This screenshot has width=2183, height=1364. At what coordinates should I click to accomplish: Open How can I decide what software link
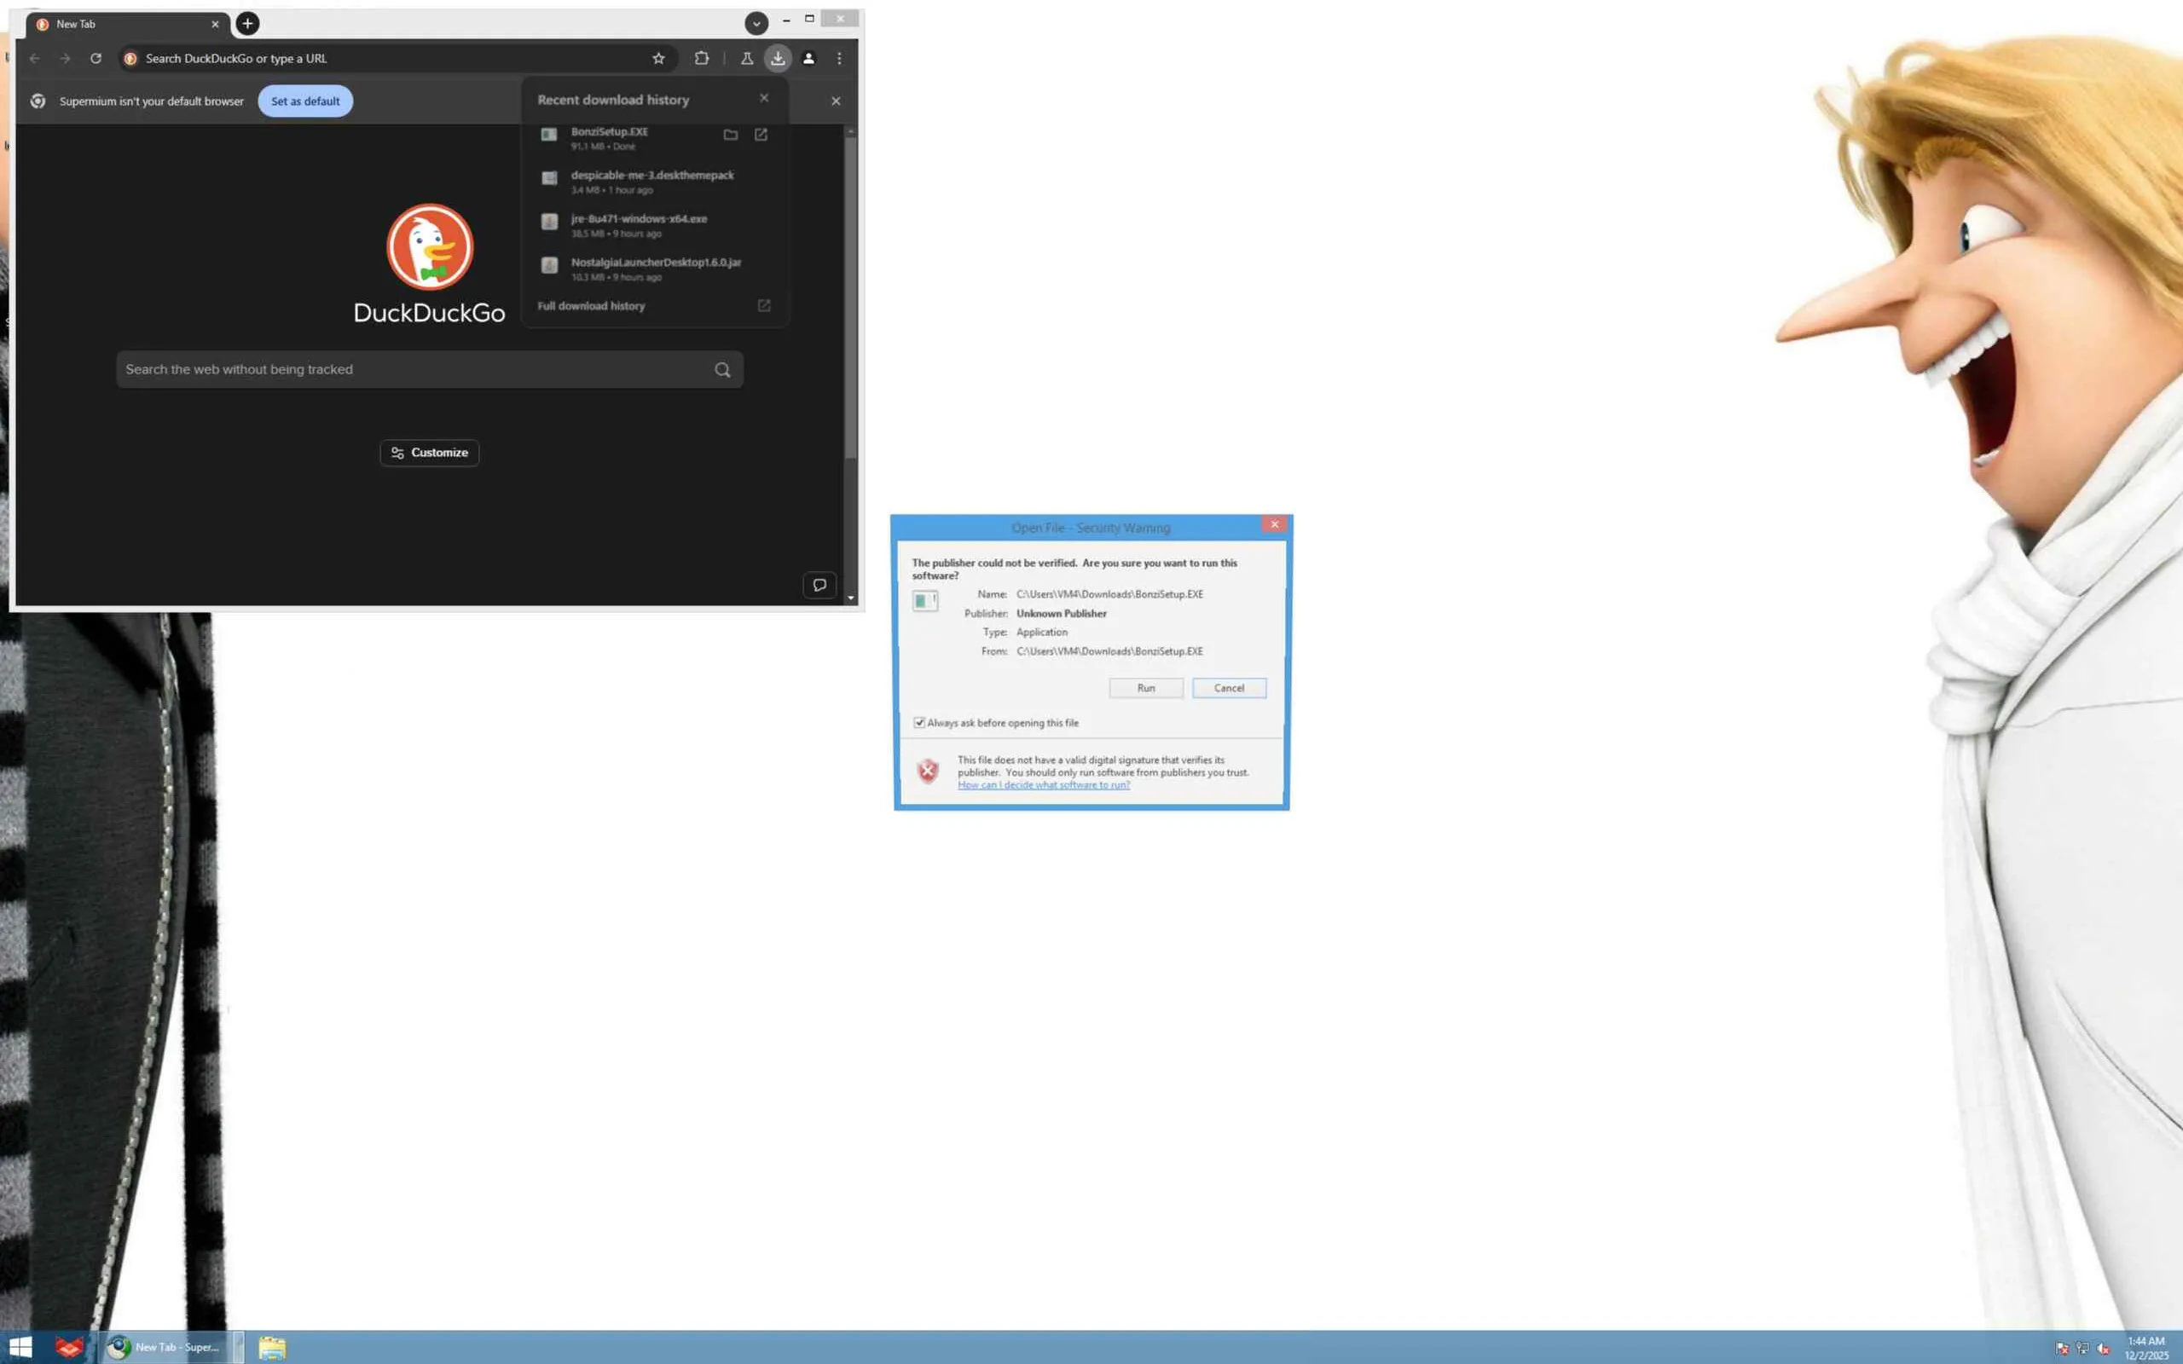click(1043, 785)
